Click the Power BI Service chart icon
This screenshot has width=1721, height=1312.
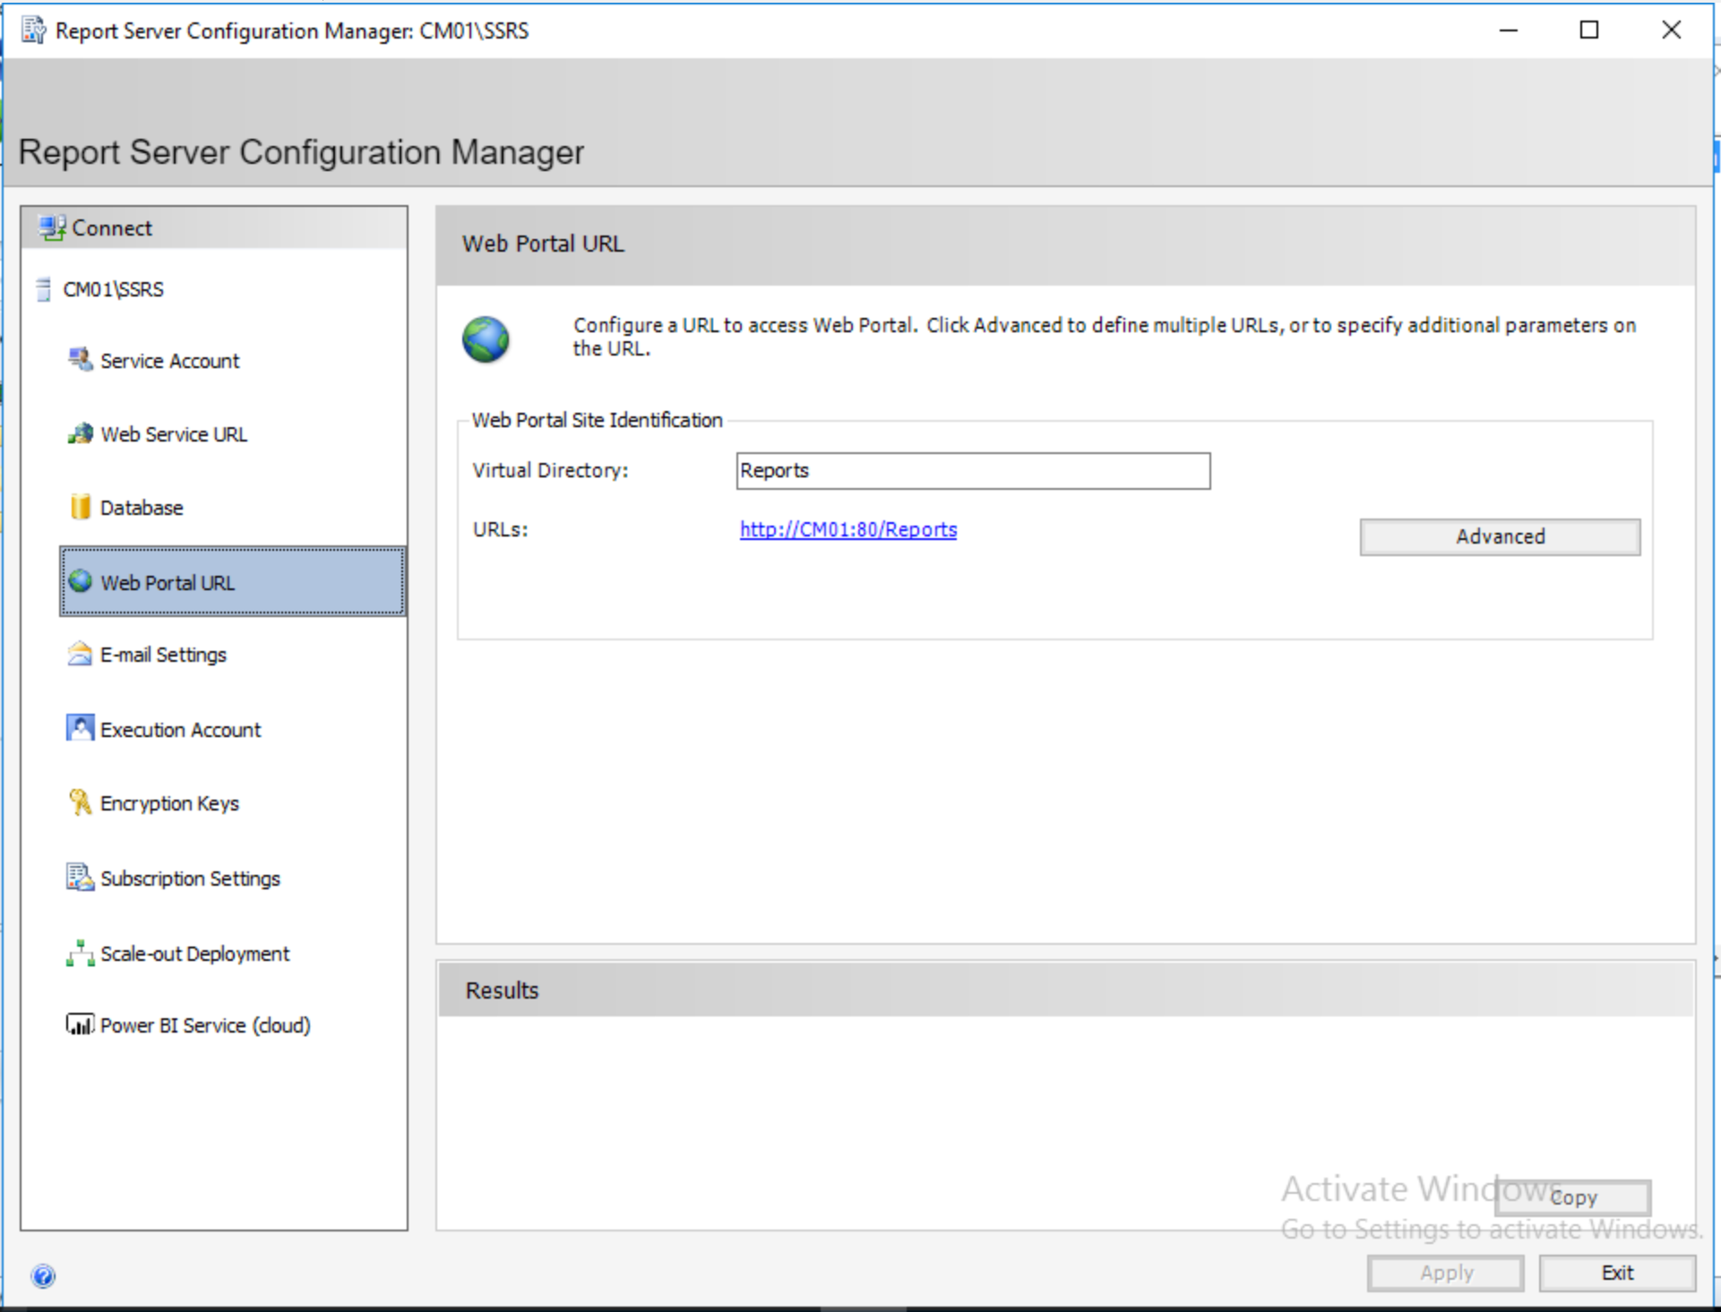pyautogui.click(x=80, y=1025)
